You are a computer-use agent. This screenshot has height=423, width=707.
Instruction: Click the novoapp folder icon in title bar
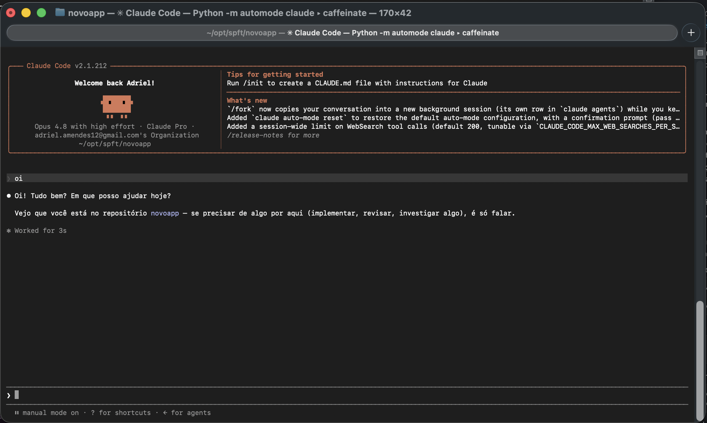[x=60, y=12]
